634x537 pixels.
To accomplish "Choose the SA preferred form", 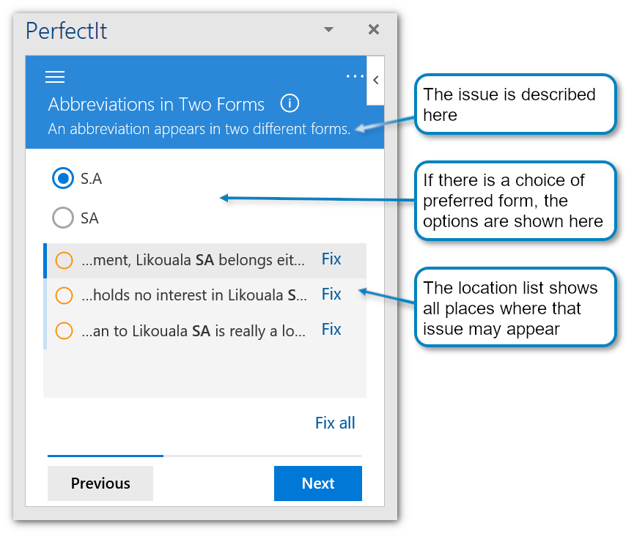I will click(64, 218).
